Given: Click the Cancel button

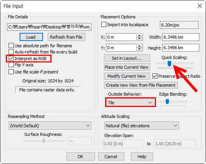Looking at the screenshot, I should tap(111, 157).
